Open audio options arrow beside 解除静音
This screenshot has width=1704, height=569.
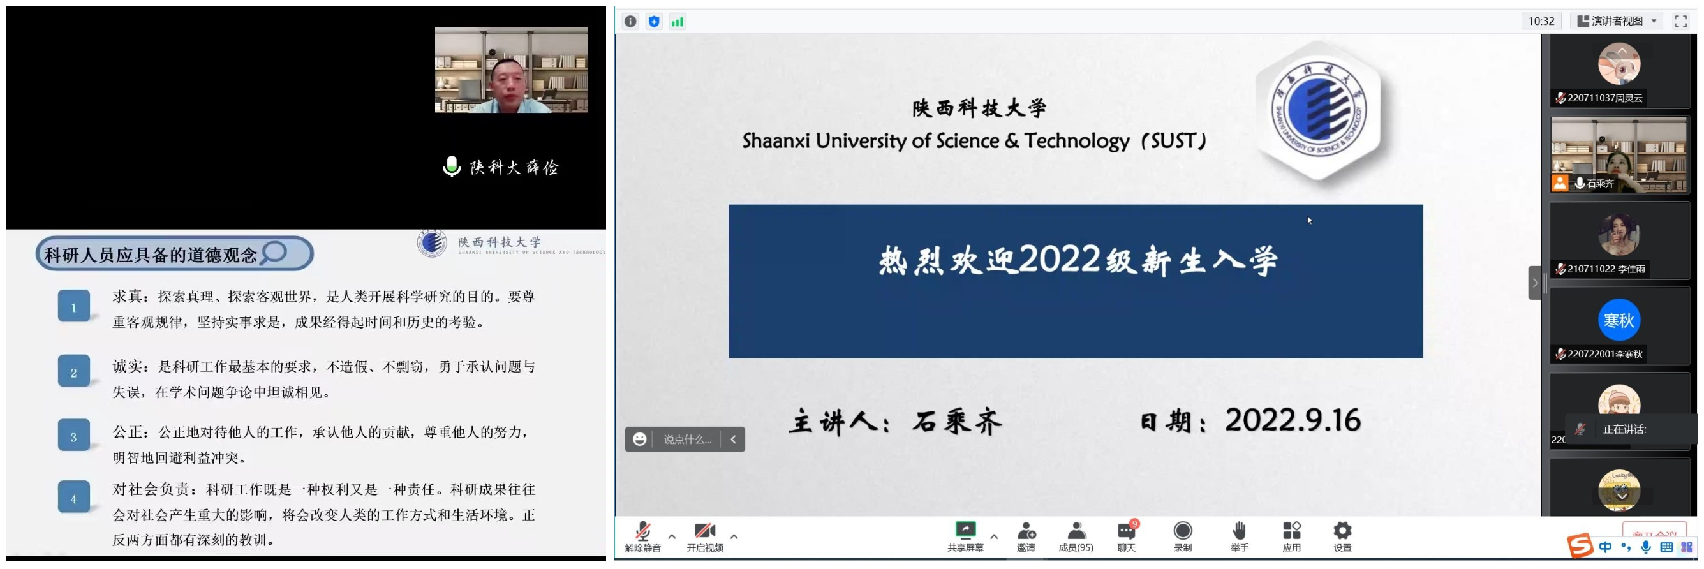coord(672,536)
